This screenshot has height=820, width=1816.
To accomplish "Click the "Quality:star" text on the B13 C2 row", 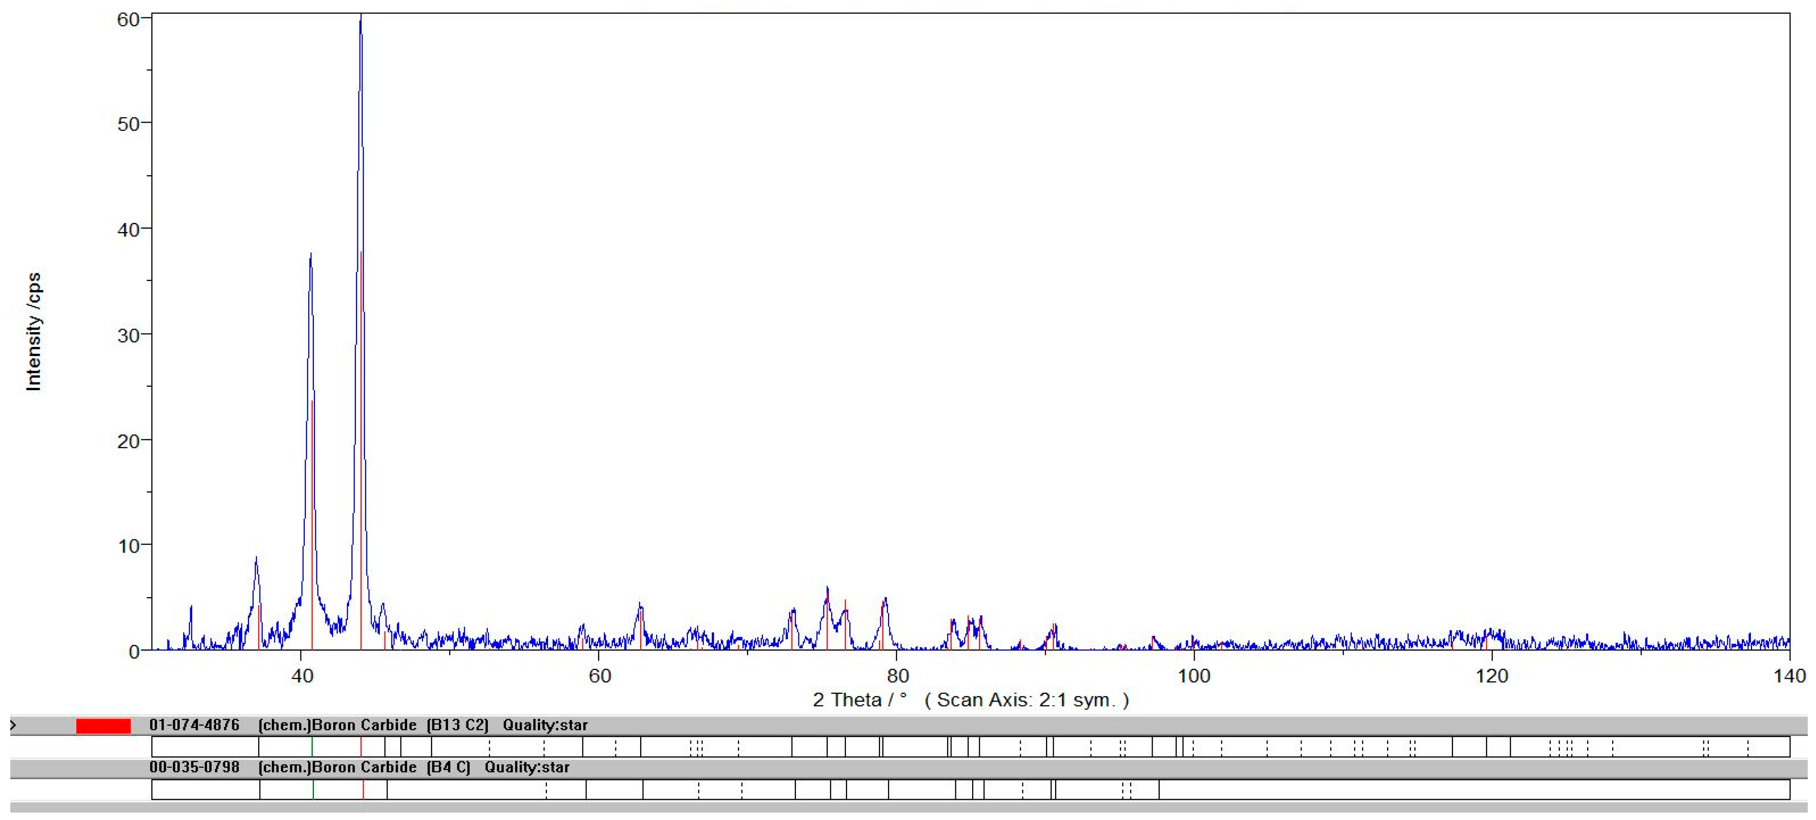I will [x=545, y=725].
